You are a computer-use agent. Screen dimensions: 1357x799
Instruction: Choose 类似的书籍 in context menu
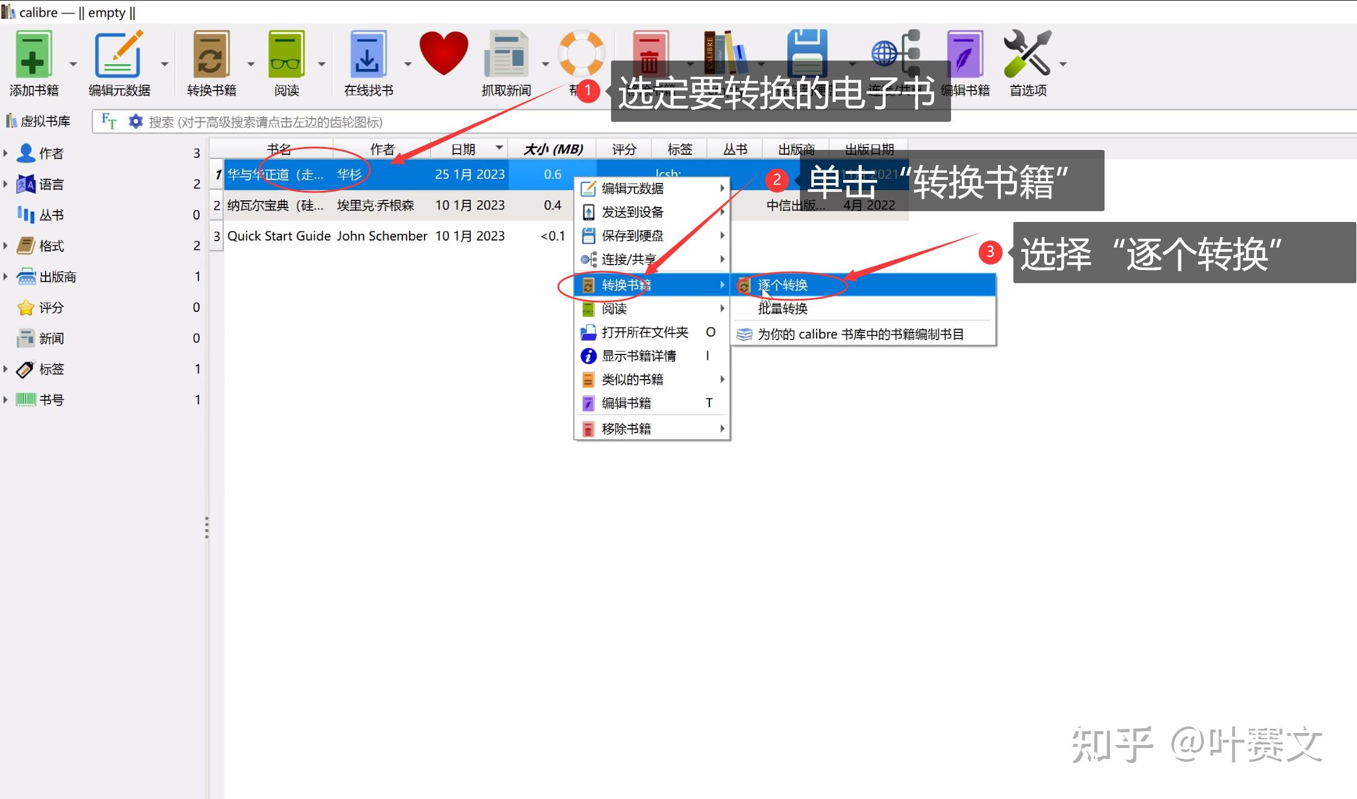click(652, 379)
